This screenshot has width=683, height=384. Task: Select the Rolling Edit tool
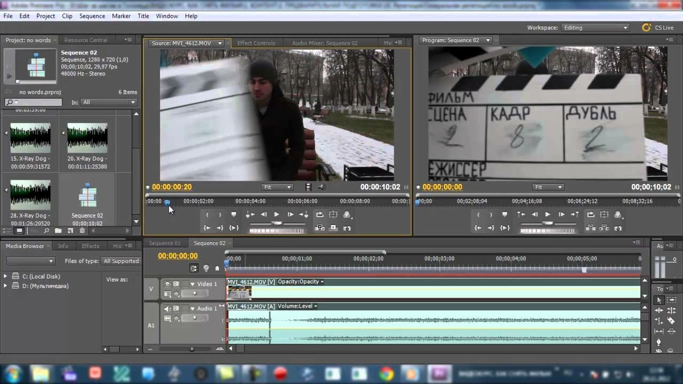click(671, 310)
